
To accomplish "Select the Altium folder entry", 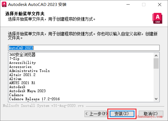I will pos(15,79).
